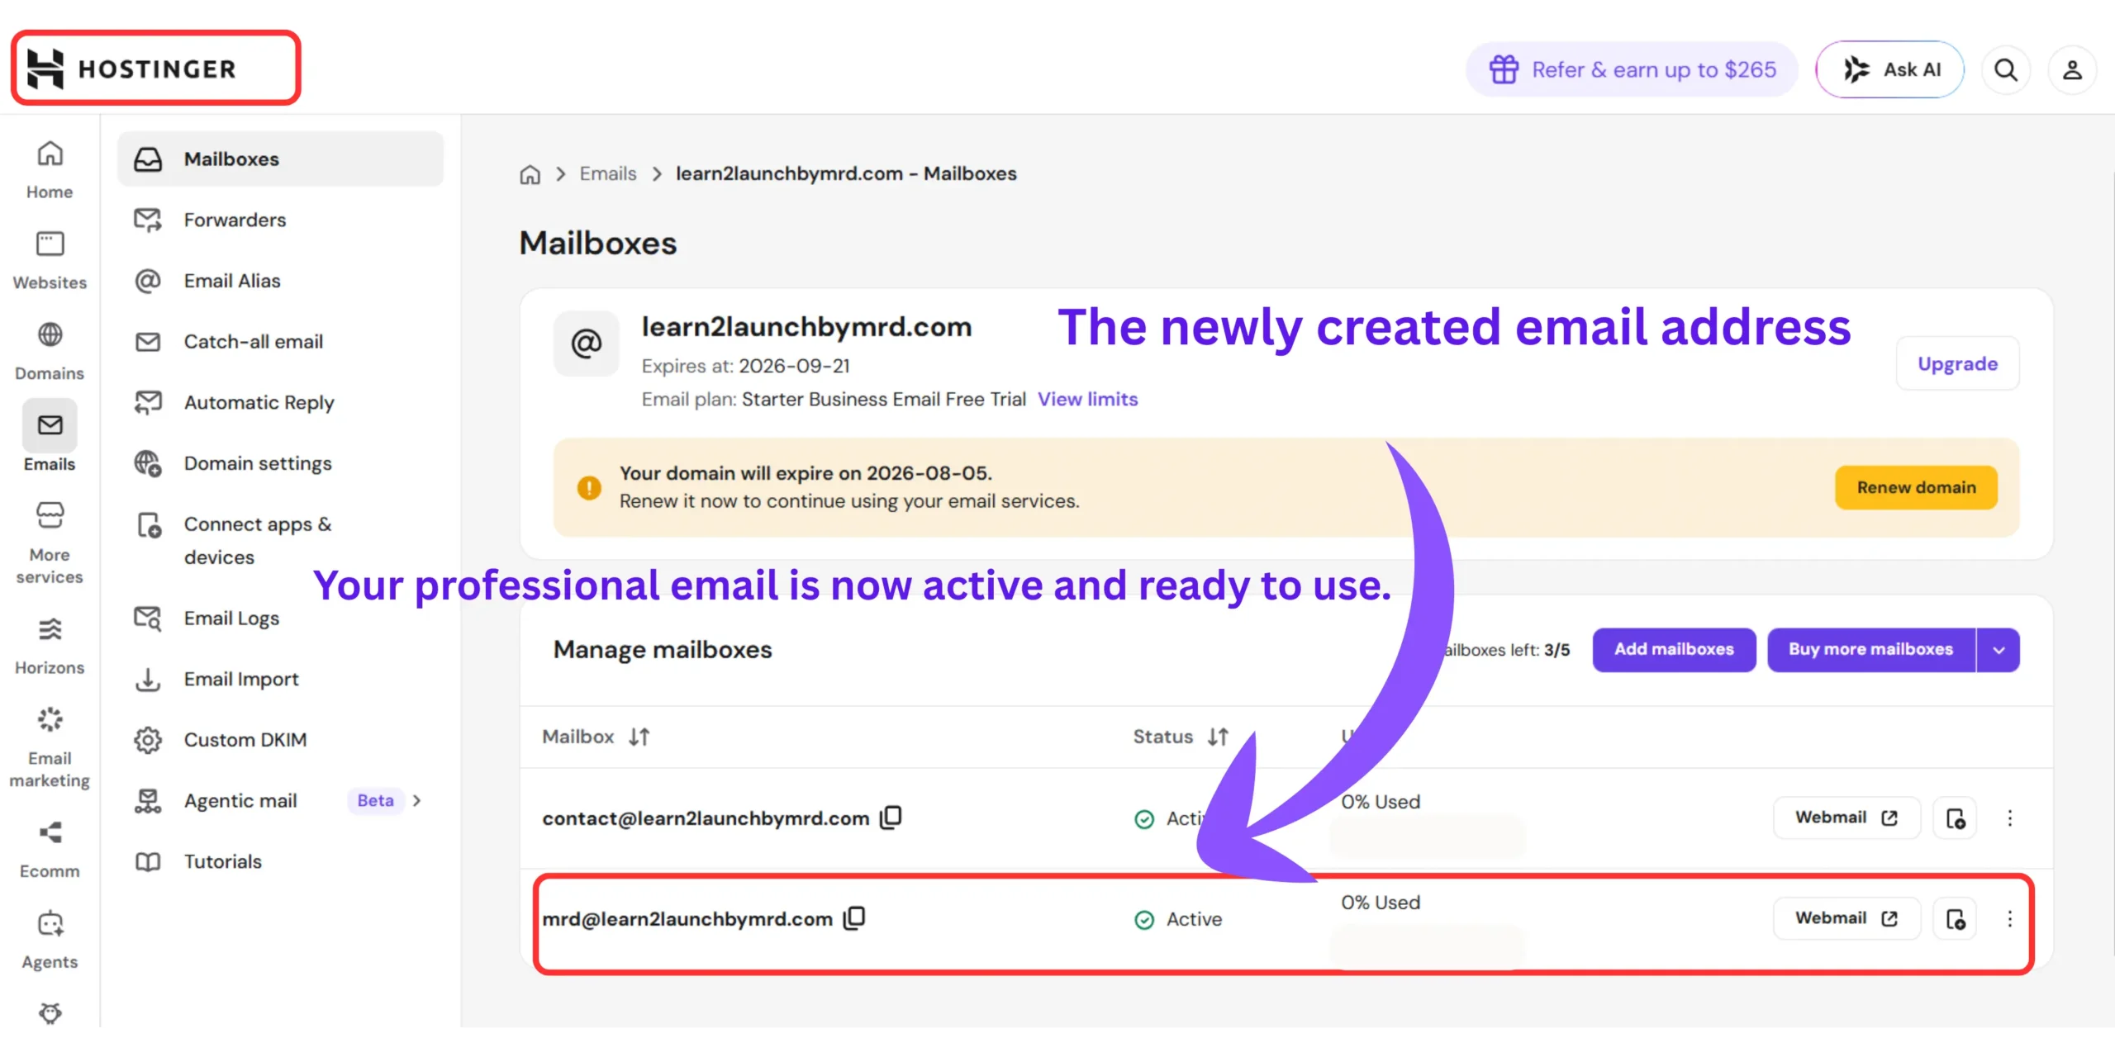Open Forwarders menu item
This screenshot has width=2115, height=1057.
[x=280, y=220]
